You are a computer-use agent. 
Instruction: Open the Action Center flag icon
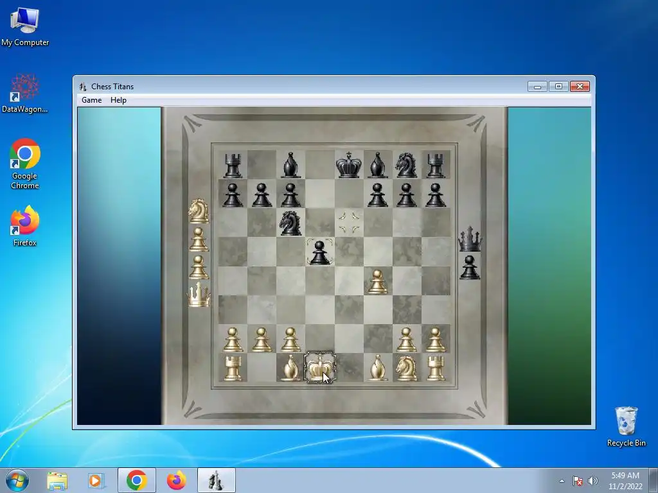pos(578,481)
